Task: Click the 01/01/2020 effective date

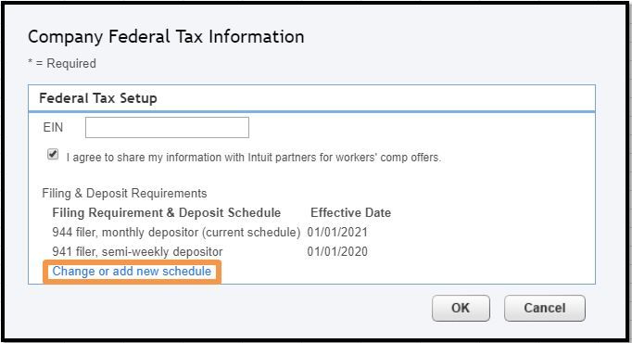Action: tap(337, 251)
